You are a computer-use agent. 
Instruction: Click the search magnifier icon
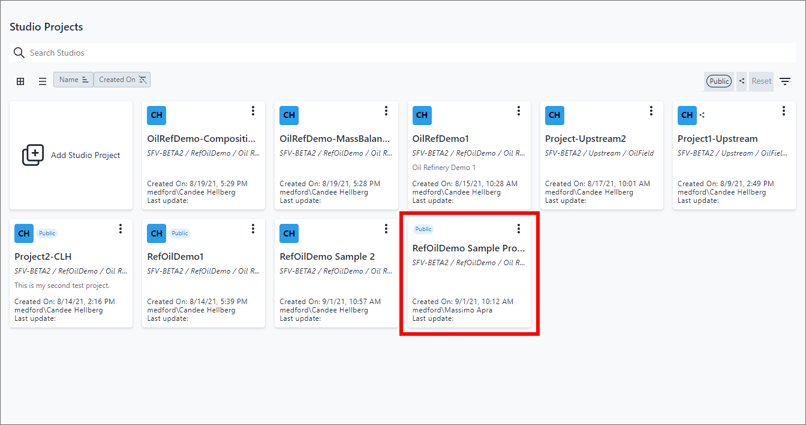coord(19,53)
